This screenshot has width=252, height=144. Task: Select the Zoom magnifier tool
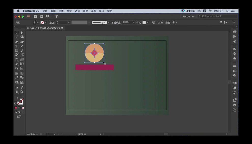[22, 92]
